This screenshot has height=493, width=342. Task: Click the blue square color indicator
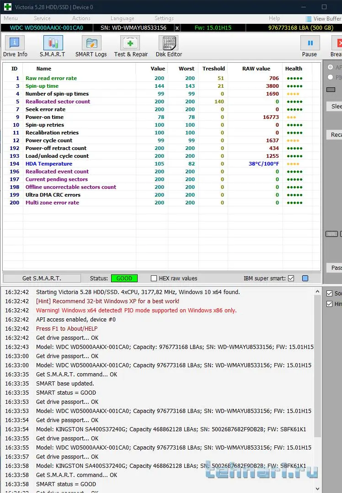(x=305, y=278)
